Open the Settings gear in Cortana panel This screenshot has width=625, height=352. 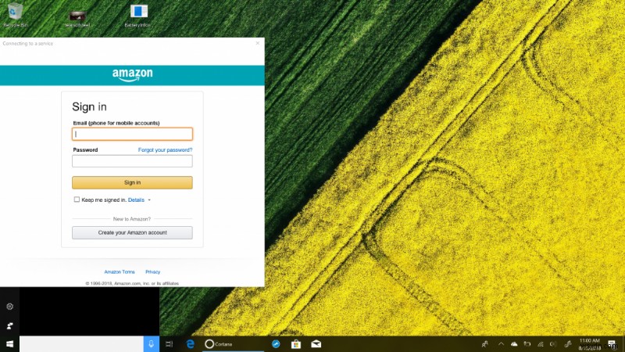click(10, 307)
